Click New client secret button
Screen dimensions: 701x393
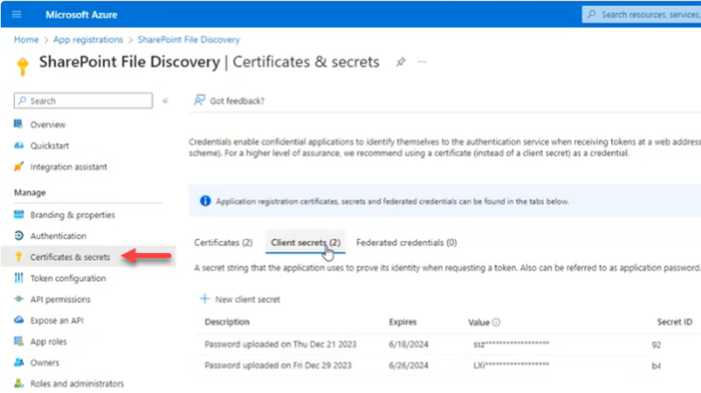click(248, 299)
